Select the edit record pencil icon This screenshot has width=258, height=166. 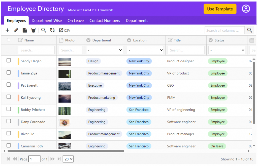click(x=16, y=30)
